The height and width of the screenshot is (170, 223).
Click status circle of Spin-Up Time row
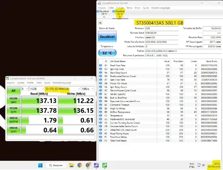pyautogui.click(x=101, y=69)
